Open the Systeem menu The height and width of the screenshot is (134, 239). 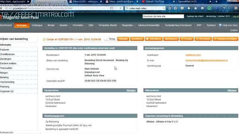211,25
